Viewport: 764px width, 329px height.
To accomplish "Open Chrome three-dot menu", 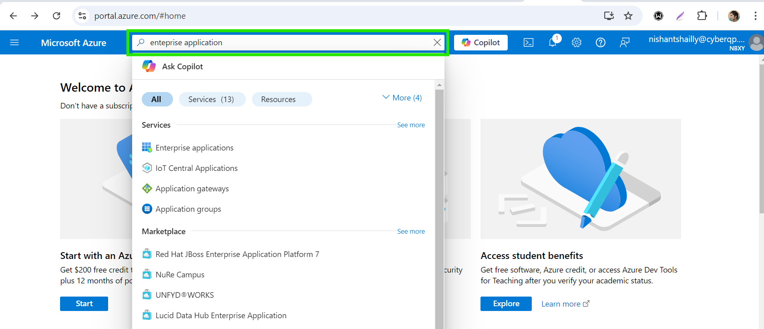I will coord(755,16).
